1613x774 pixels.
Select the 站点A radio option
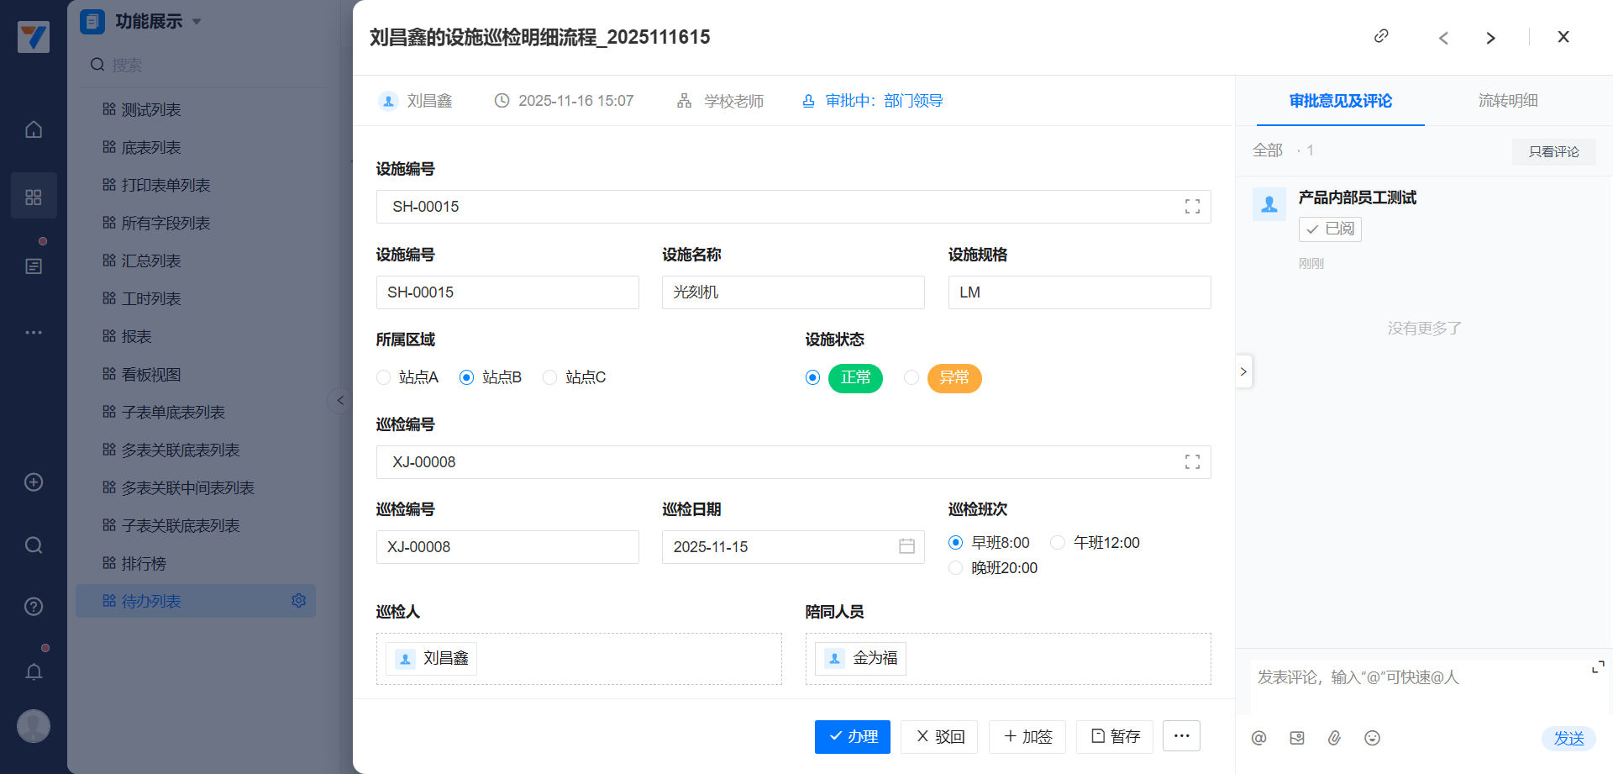pos(384,377)
